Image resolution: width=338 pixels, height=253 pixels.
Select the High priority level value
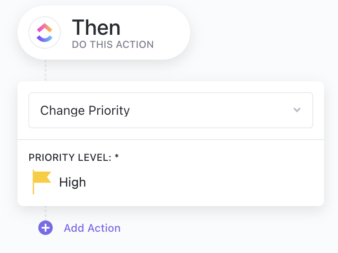click(x=72, y=182)
